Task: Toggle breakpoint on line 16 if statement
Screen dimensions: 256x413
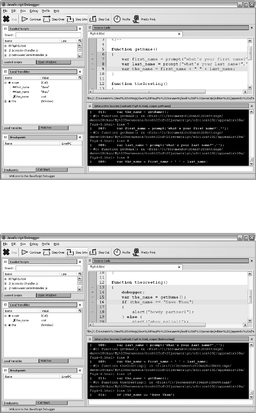Action: pyautogui.click(x=92, y=302)
